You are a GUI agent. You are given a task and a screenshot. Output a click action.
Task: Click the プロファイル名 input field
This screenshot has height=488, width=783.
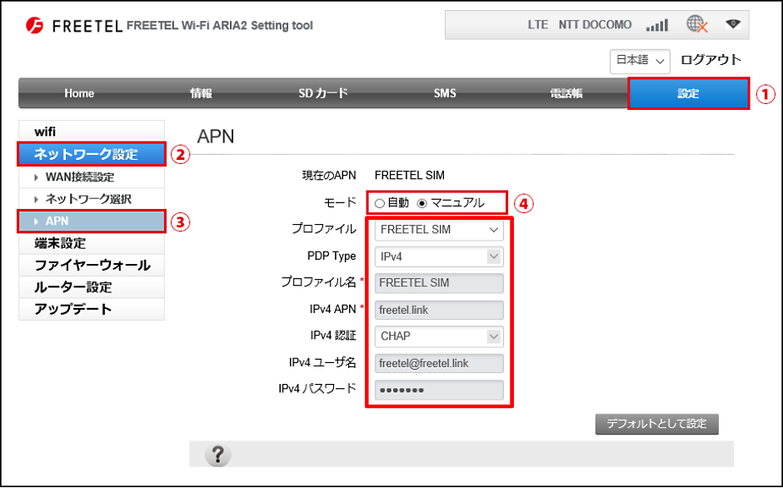(x=439, y=283)
